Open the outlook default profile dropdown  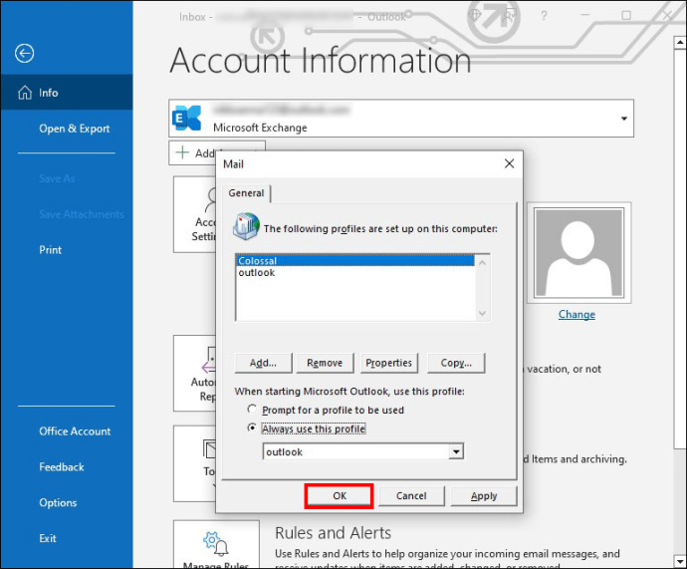[456, 451]
